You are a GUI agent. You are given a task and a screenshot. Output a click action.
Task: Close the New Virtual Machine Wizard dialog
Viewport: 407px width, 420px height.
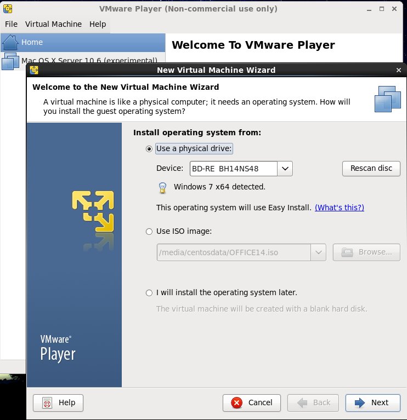click(x=399, y=70)
